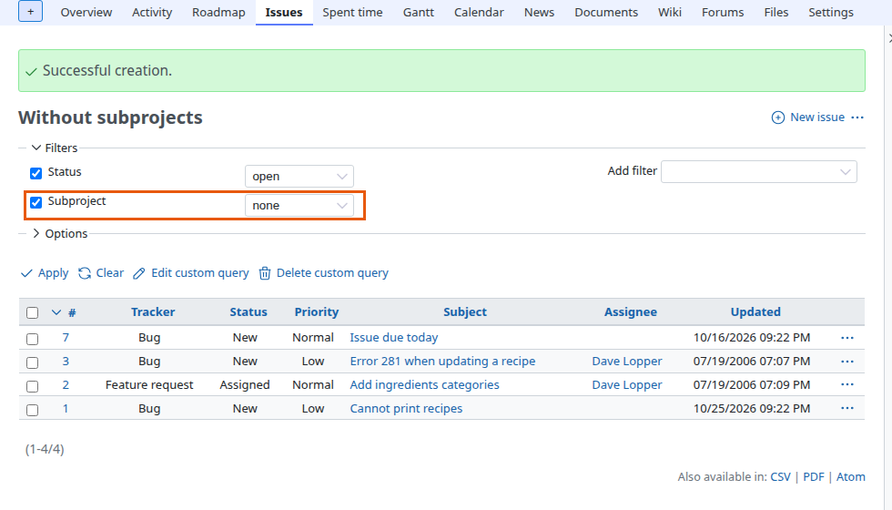The height and width of the screenshot is (510, 892).
Task: Open the Documents tab
Action: click(x=606, y=13)
